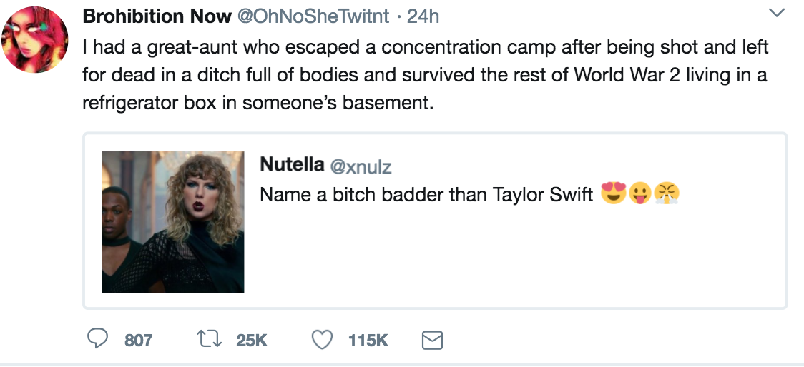The width and height of the screenshot is (804, 367).
Task: Click the reply speech bubble icon
Action: (97, 341)
